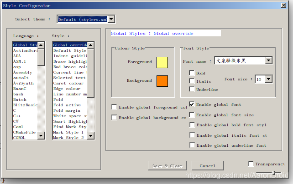Select CMakeFile in Language list

(x=25, y=132)
